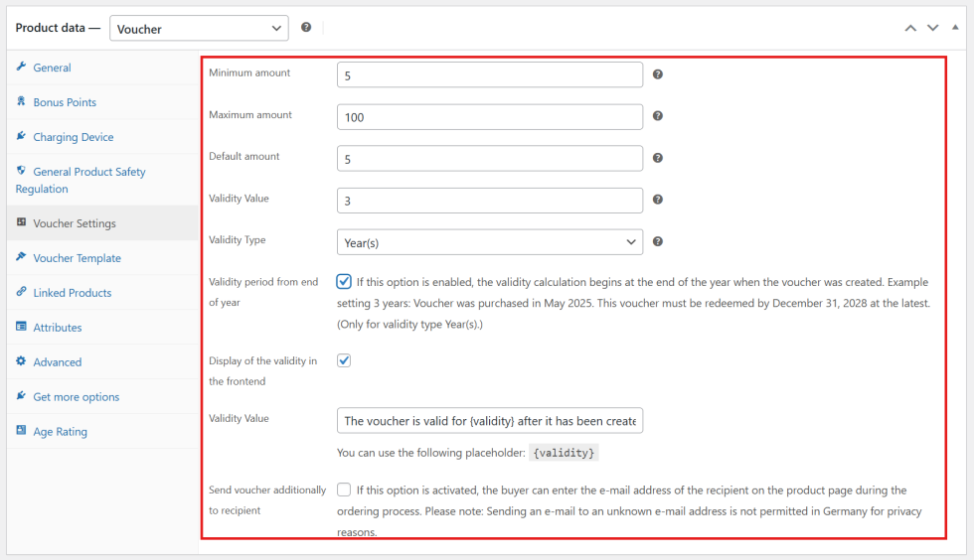Enable Send voucher additionally to recipient
974x560 pixels.
click(344, 490)
